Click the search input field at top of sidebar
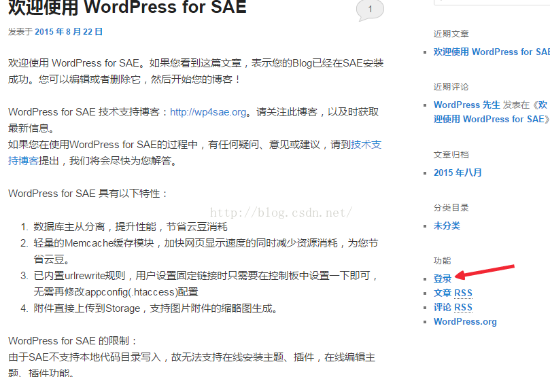The image size is (550, 377). 492,2
